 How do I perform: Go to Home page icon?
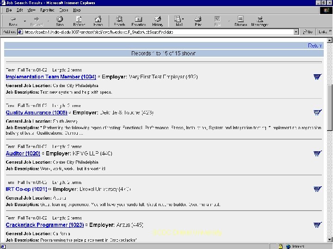point(98,21)
